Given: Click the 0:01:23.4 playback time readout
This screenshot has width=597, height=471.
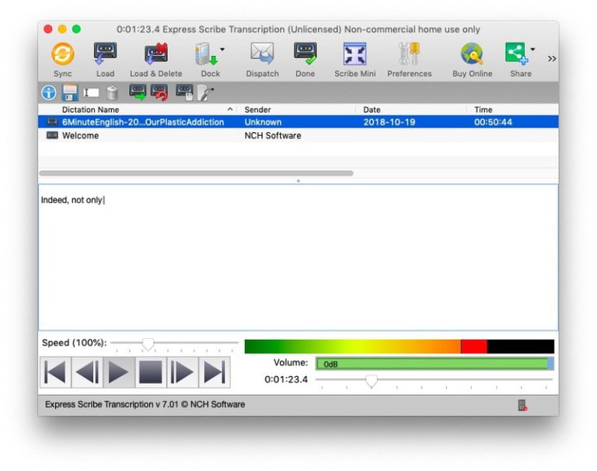Looking at the screenshot, I should point(286,379).
